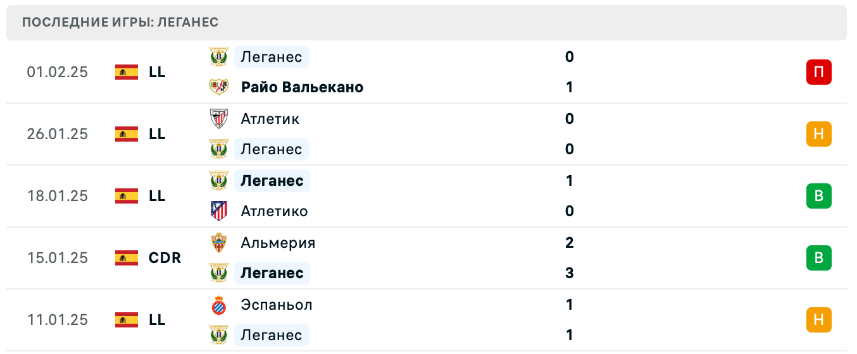857x354 pixels.
Task: Click the Almería club crest
Action: 219,243
